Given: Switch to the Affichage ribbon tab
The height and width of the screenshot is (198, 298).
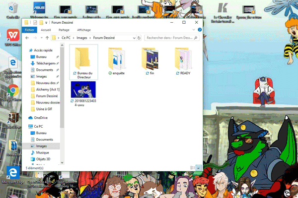Looking at the screenshot, I should (84, 30).
